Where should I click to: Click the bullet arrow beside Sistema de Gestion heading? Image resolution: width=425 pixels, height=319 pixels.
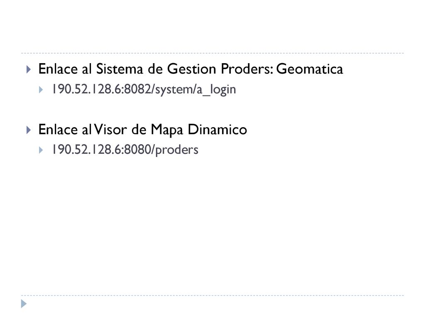(x=29, y=69)
